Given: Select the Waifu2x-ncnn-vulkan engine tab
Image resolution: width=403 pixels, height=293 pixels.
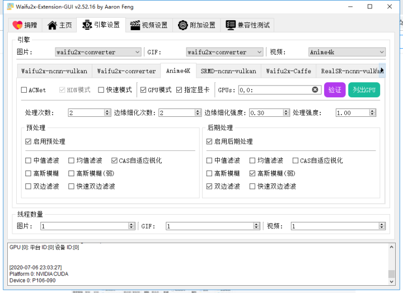Looking at the screenshot, I should pyautogui.click(x=54, y=71).
